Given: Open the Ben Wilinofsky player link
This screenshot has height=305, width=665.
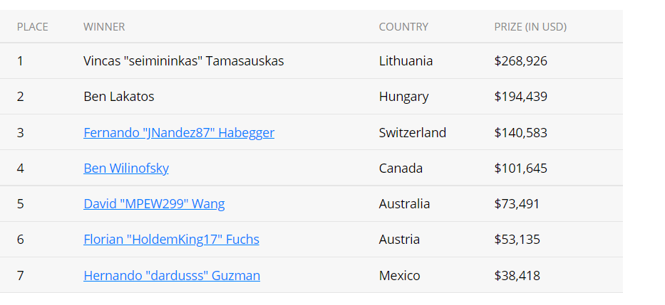Looking at the screenshot, I should (125, 168).
